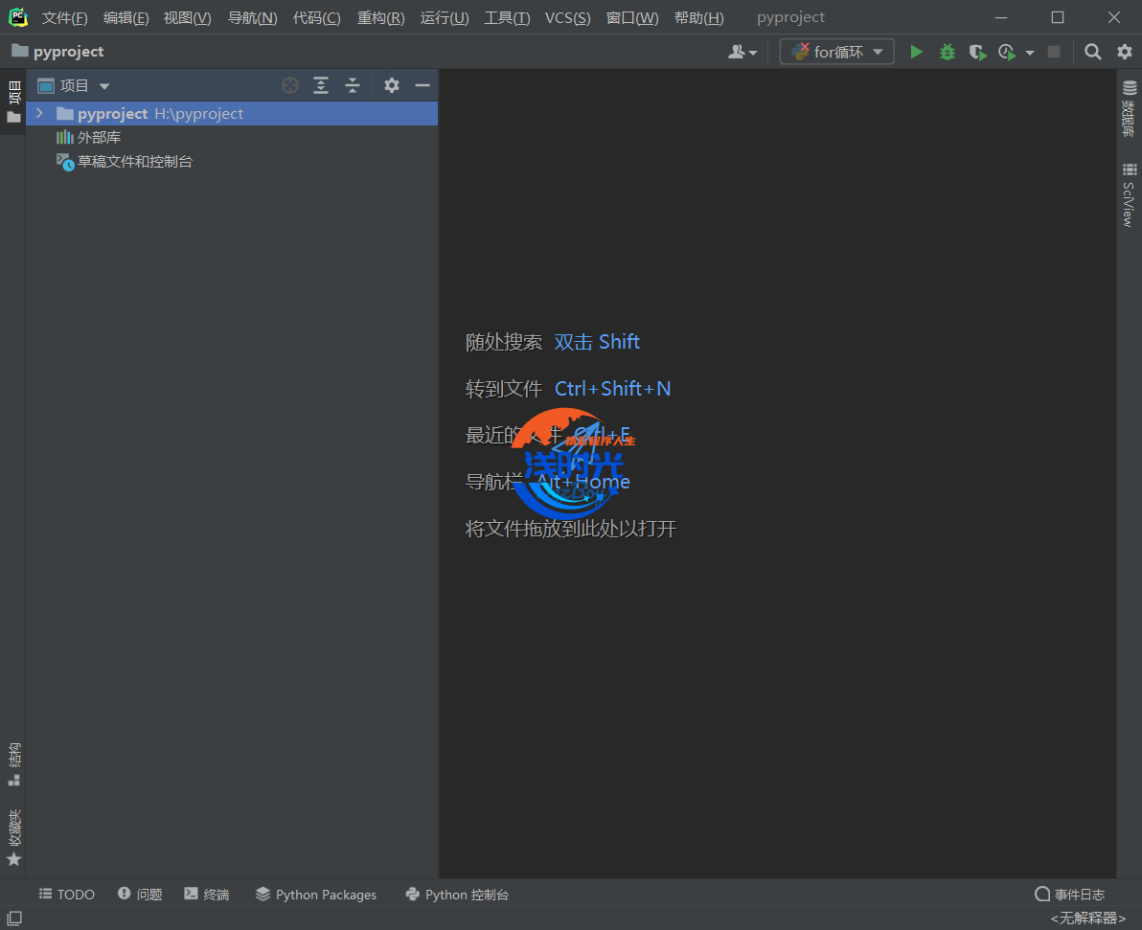
Task: Expand all items in project tree
Action: [x=321, y=85]
